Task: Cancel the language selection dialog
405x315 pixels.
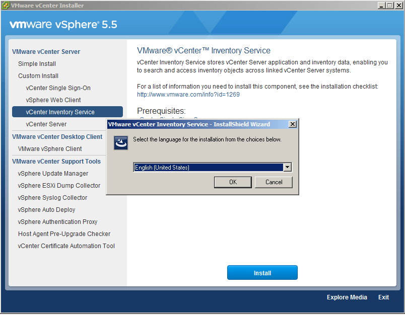Action: (274, 182)
